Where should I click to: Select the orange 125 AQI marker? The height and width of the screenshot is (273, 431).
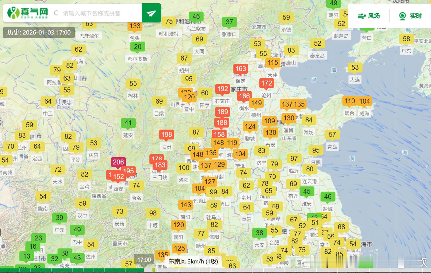(179, 249)
